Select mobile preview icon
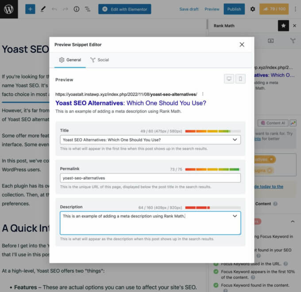 click(x=240, y=79)
